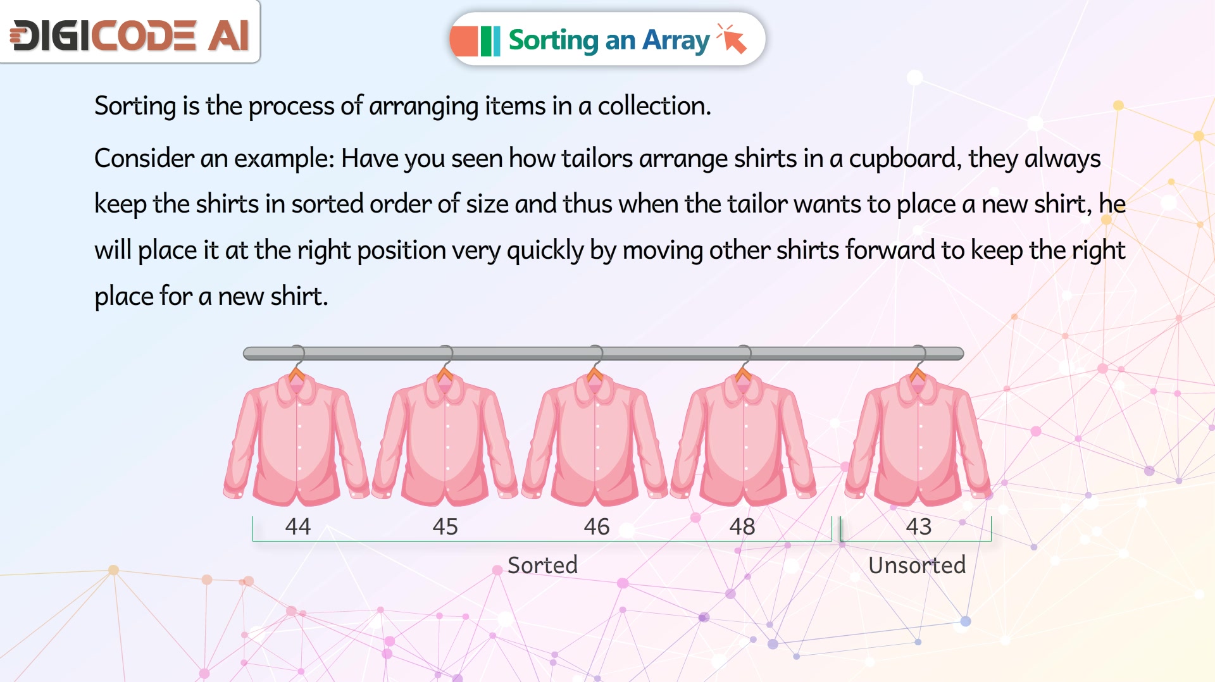Click the number 44 label
This screenshot has width=1215, height=682.
pos(297,526)
